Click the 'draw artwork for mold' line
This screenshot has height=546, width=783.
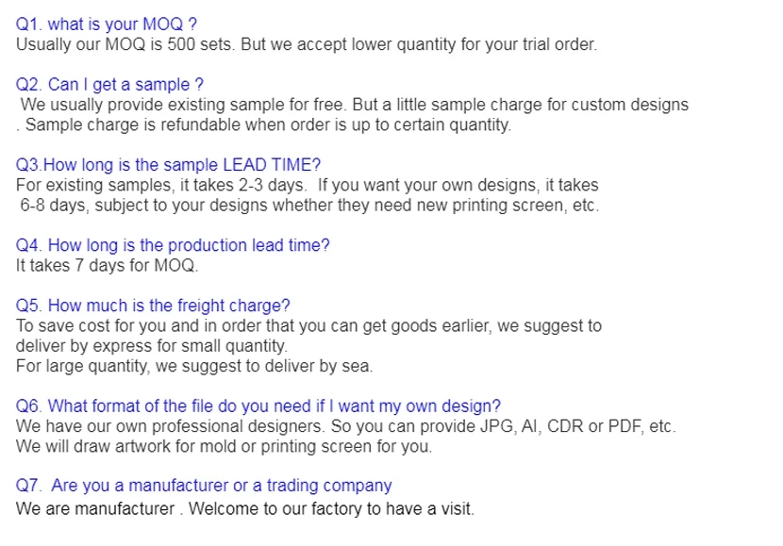pyautogui.click(x=224, y=446)
